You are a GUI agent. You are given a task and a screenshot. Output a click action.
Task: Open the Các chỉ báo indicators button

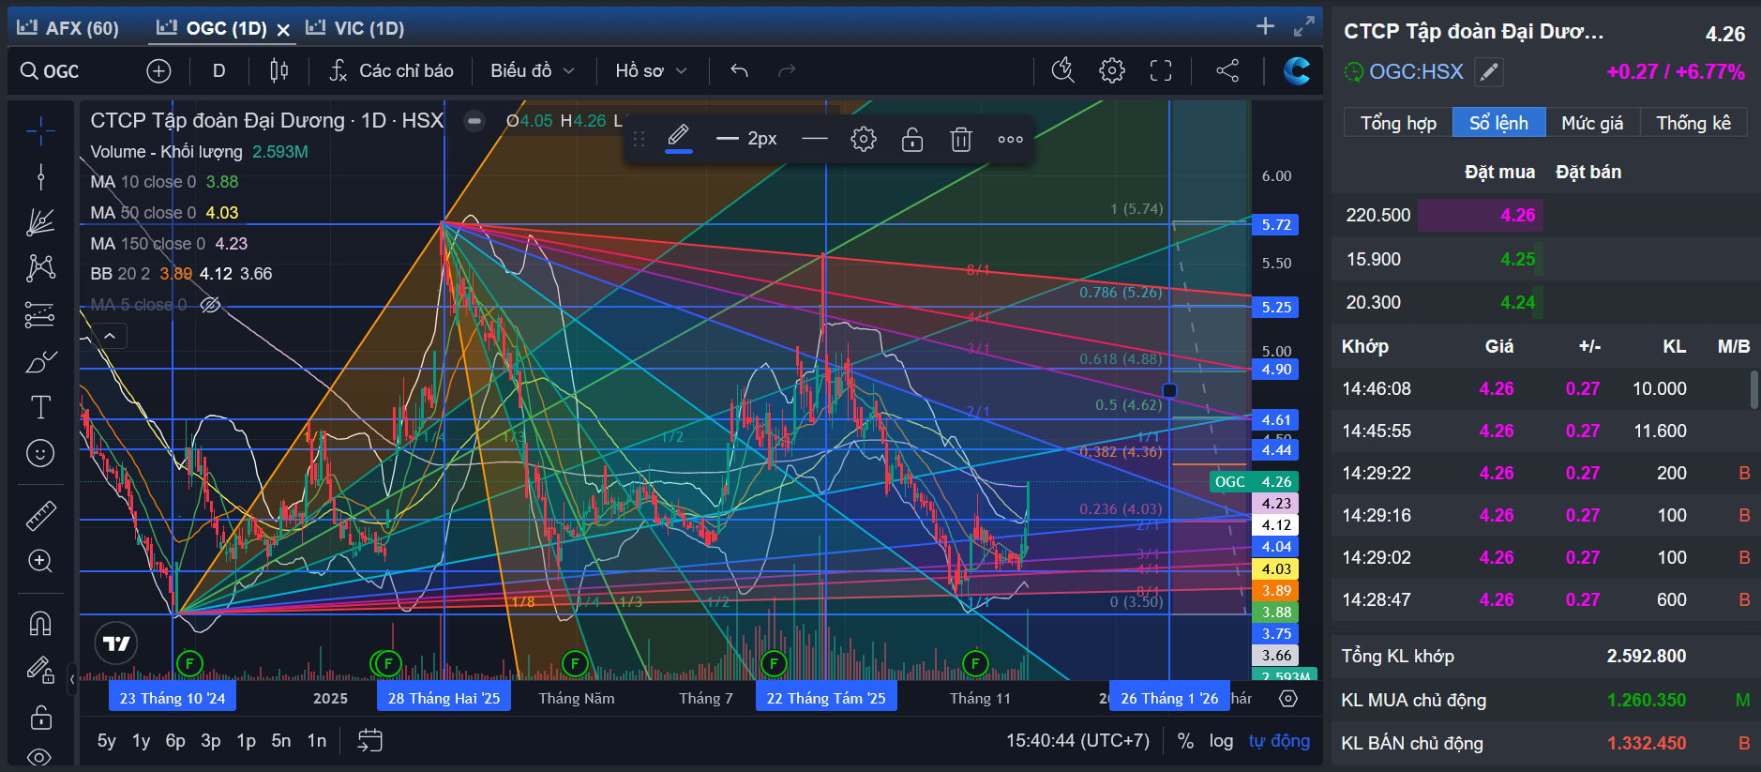392,71
